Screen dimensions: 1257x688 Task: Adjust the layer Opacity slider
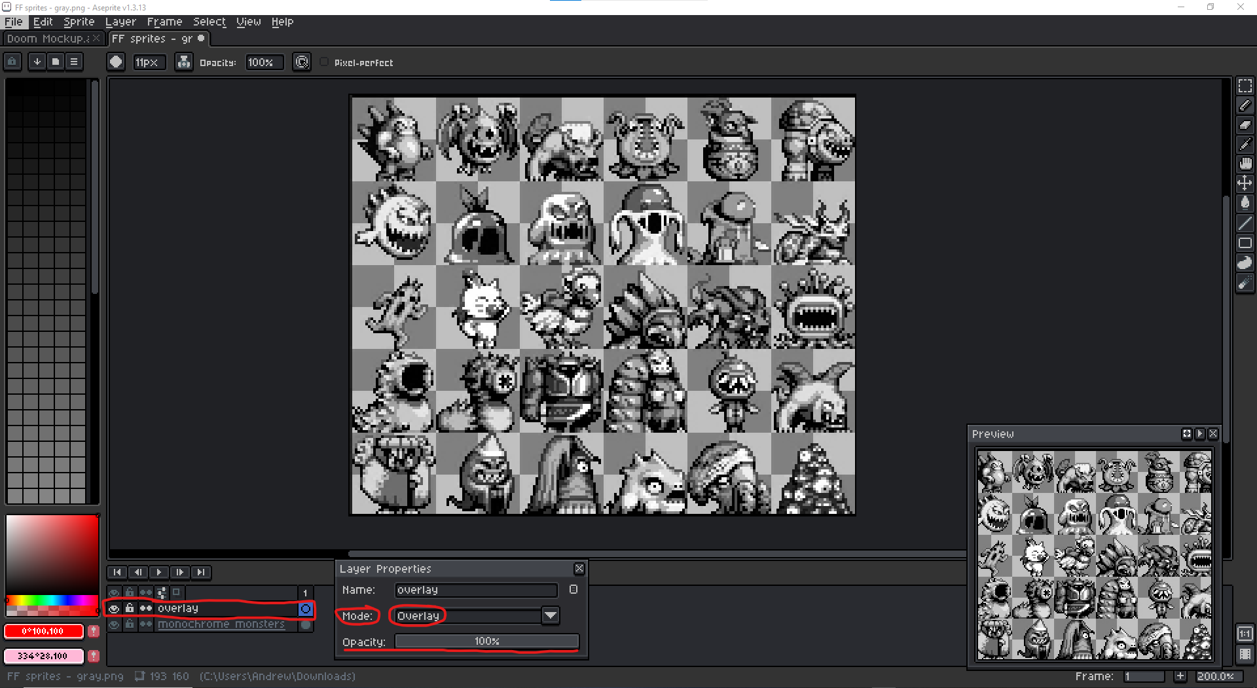(x=487, y=642)
